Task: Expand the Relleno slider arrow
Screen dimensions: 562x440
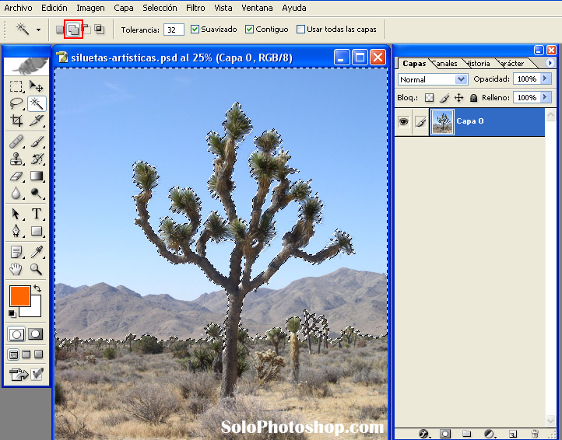Action: [x=545, y=98]
